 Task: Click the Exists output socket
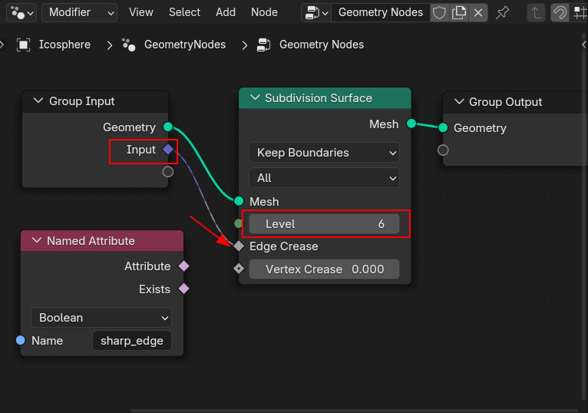[x=183, y=289]
